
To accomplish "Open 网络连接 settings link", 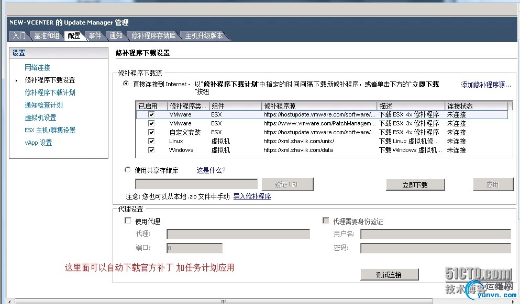I will 37,67.
